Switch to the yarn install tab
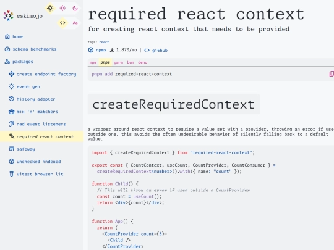 click(x=118, y=62)
